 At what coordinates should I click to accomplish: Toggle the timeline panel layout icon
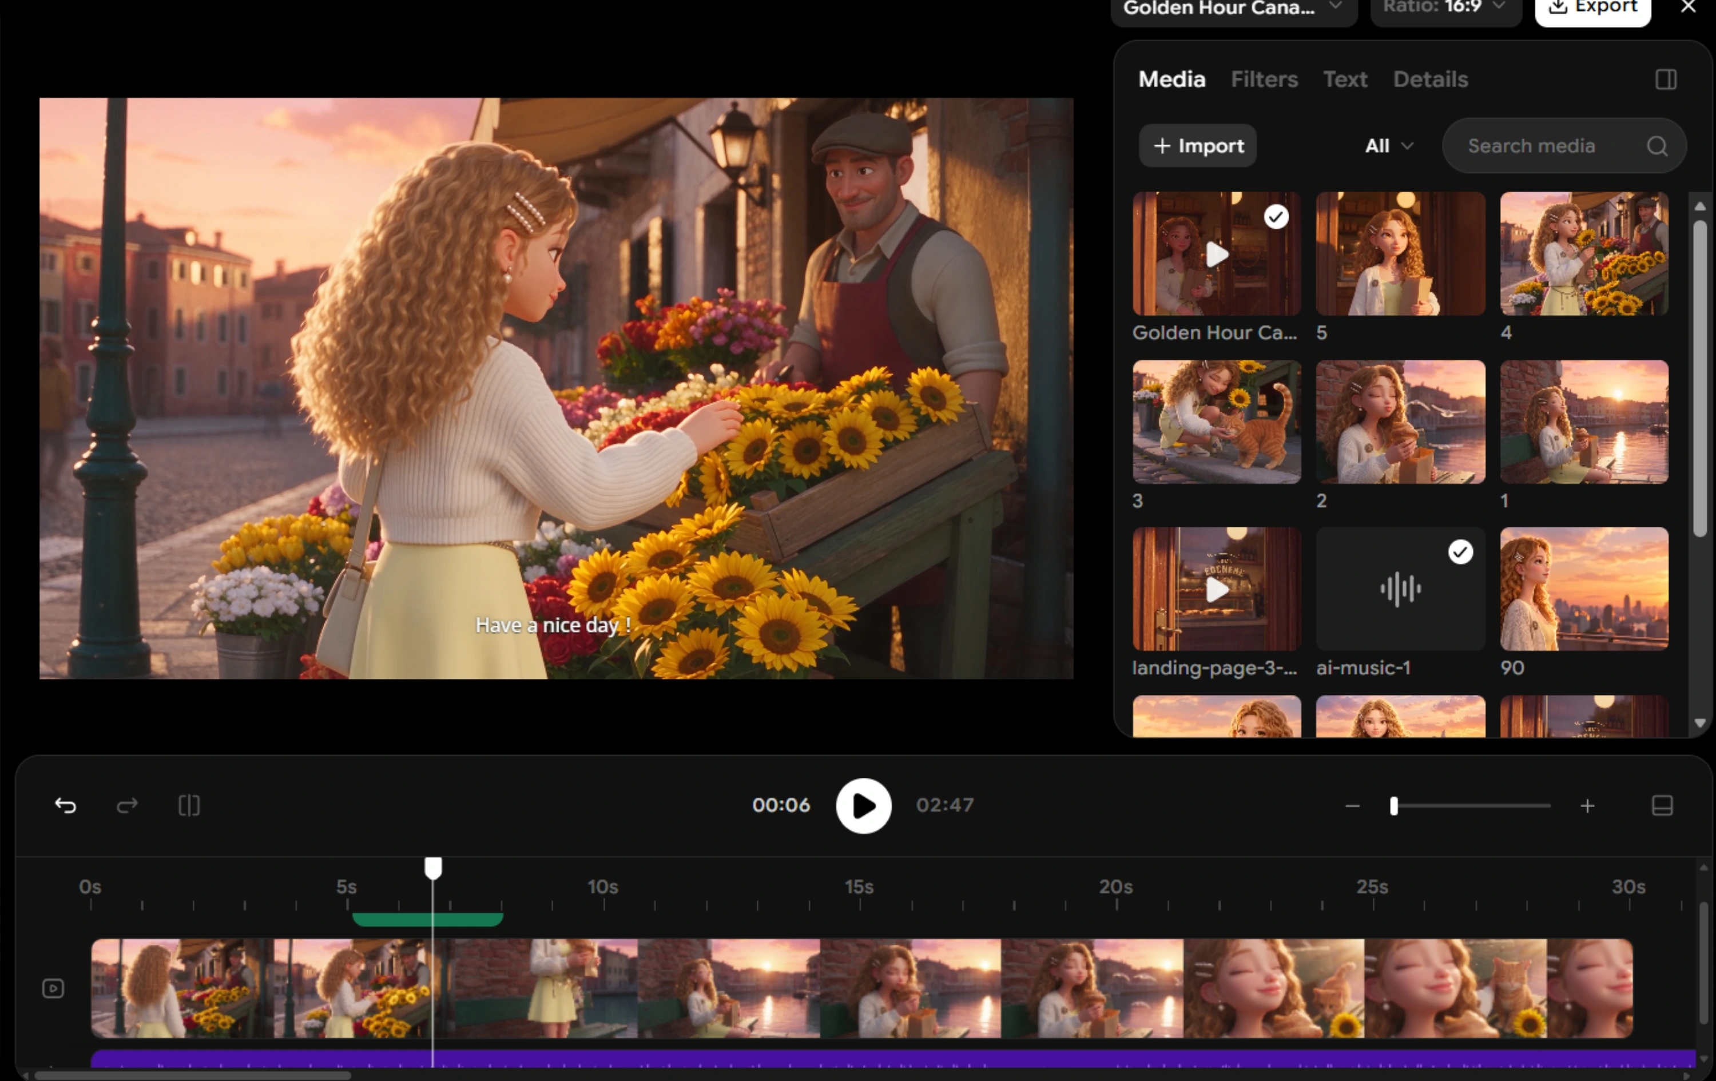[x=1662, y=805]
